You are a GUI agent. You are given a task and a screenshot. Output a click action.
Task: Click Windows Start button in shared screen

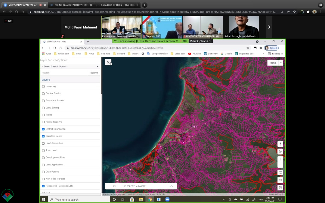point(44,199)
